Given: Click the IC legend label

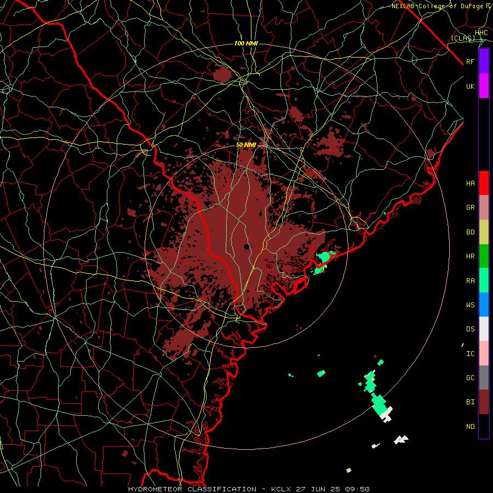Looking at the screenshot, I should coord(471,354).
